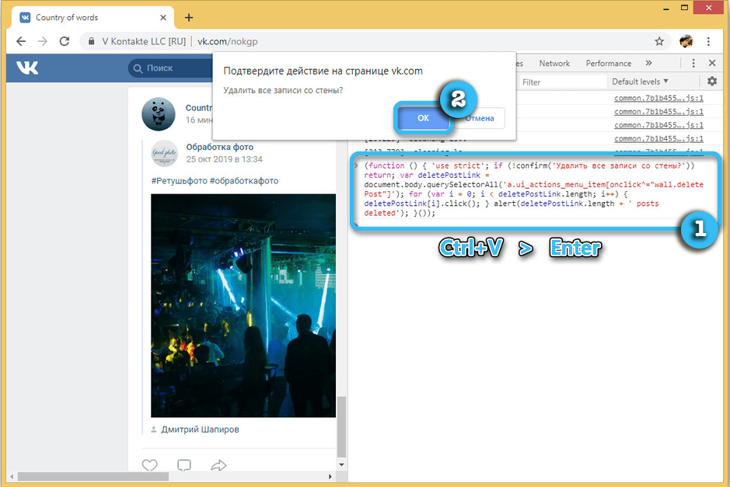
Task: Open the Chrome profile avatar
Action: [x=686, y=41]
